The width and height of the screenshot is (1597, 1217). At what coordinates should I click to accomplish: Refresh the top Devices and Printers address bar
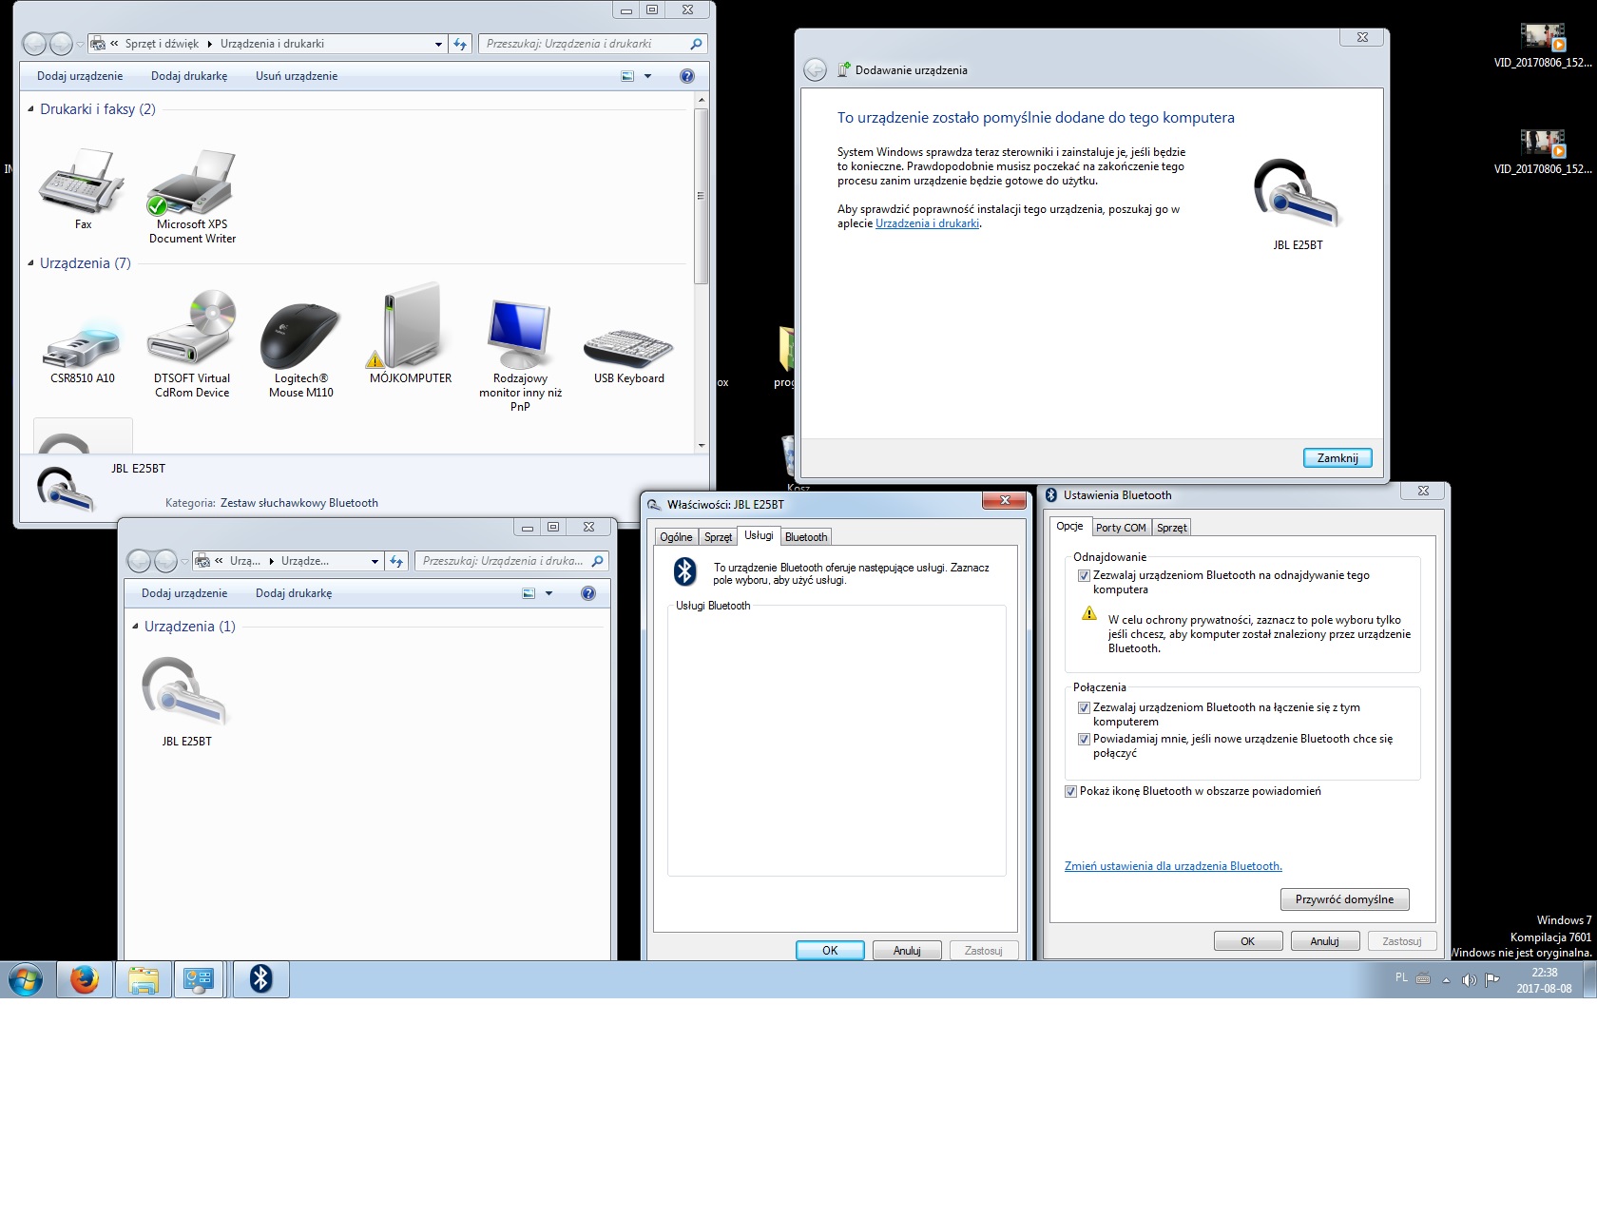460,44
